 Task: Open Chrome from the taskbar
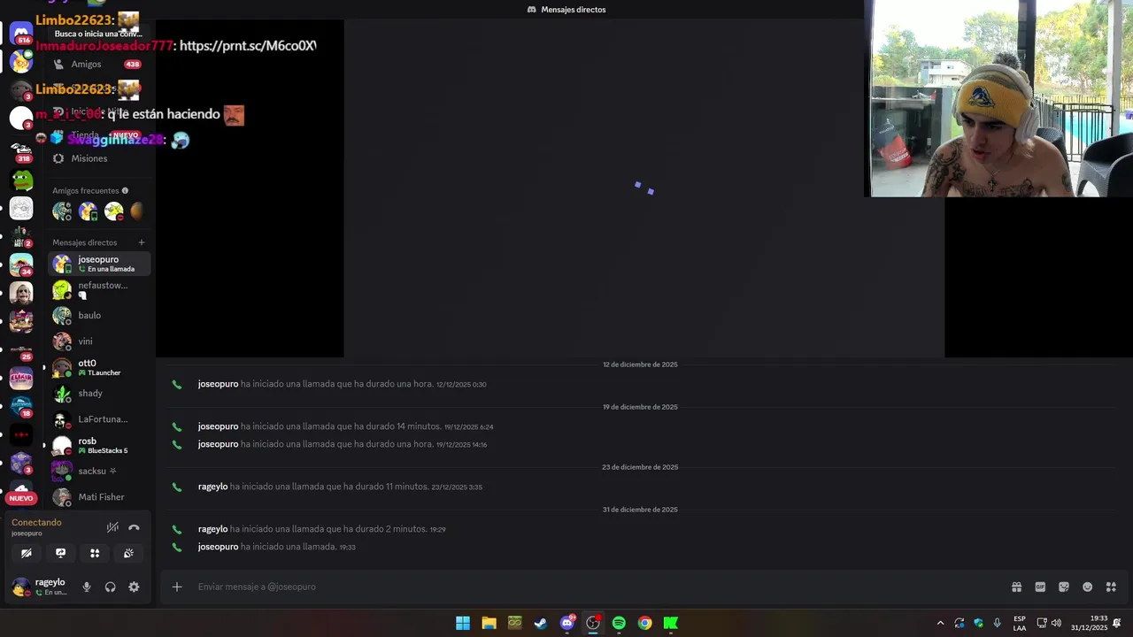644,623
